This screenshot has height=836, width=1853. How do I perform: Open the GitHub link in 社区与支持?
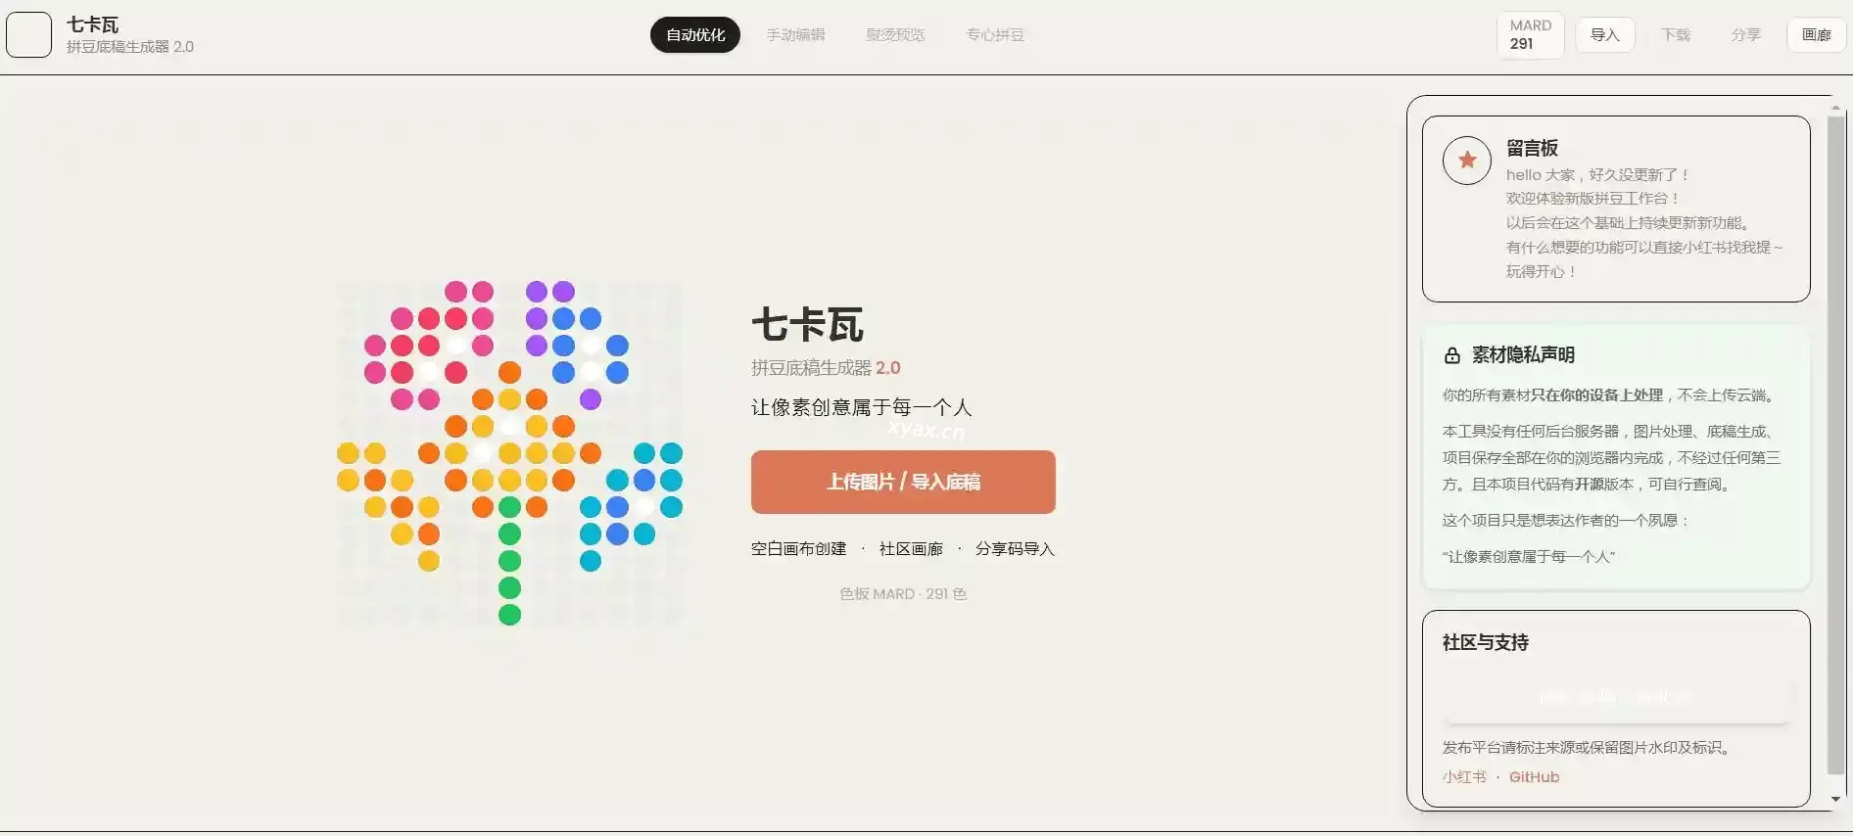click(x=1534, y=777)
